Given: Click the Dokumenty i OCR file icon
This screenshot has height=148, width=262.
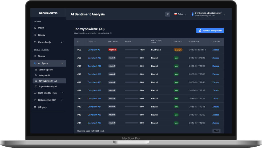Looking at the screenshot, I should click(35, 100).
